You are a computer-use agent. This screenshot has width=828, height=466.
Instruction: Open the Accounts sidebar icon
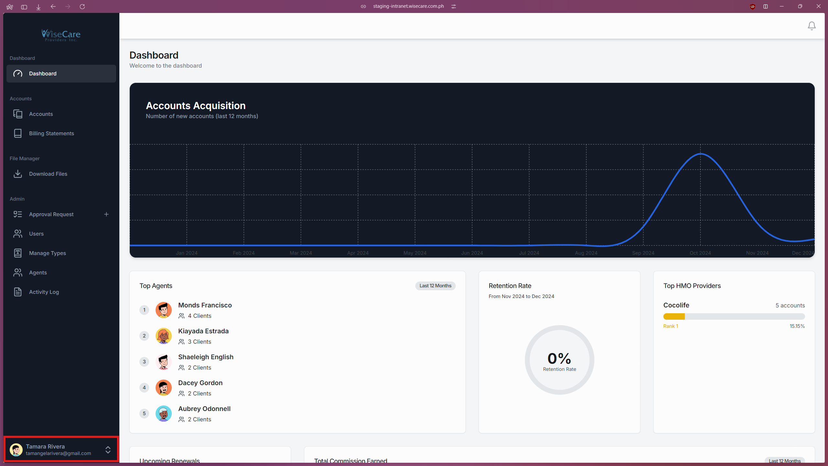18,114
